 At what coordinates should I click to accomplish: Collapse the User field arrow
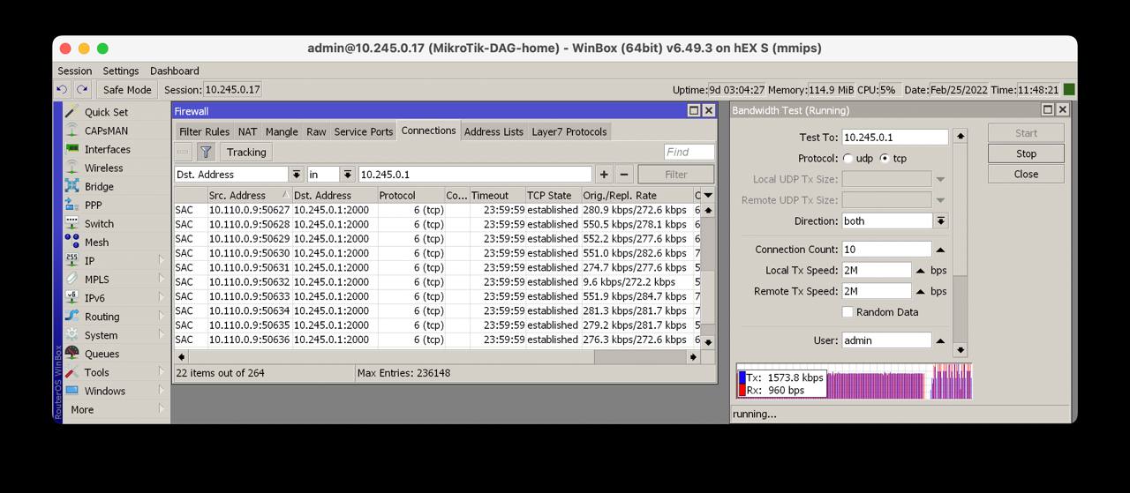coord(940,340)
